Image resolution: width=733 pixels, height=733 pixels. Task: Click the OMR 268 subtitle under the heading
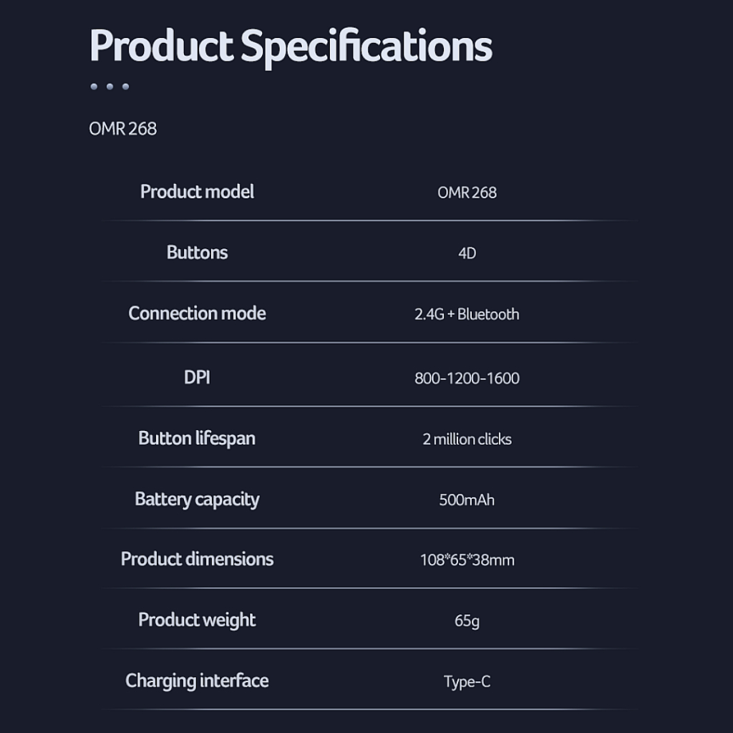pos(122,129)
